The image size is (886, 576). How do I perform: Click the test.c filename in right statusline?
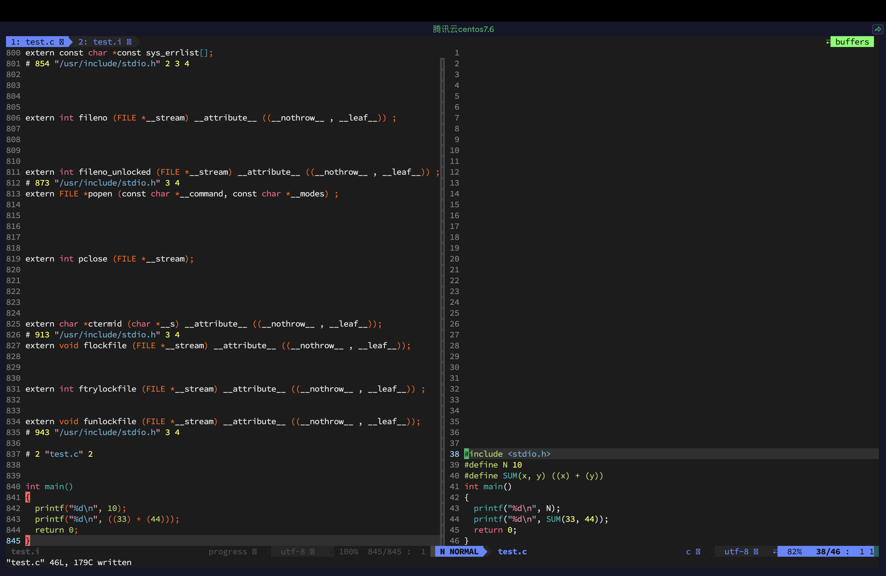512,551
